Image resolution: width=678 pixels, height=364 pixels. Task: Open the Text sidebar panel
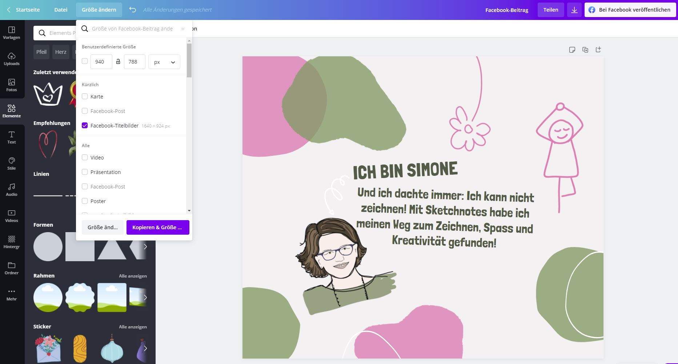click(x=12, y=137)
